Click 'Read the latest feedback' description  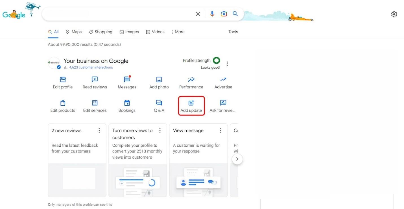pyautogui.click(x=75, y=148)
